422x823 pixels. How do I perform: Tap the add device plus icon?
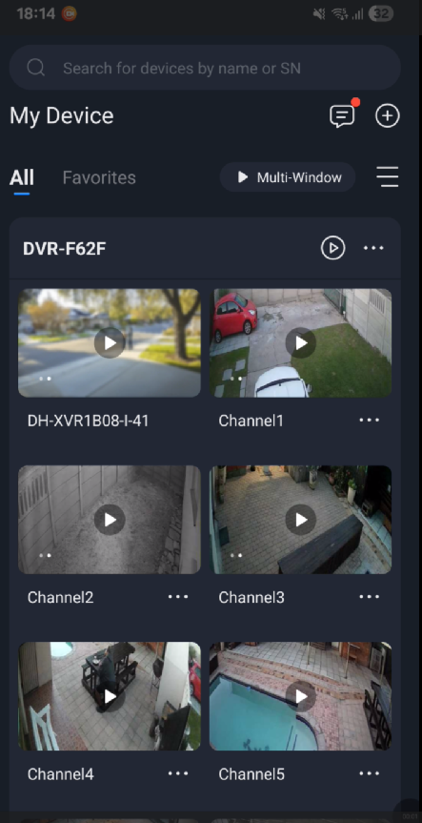(388, 116)
